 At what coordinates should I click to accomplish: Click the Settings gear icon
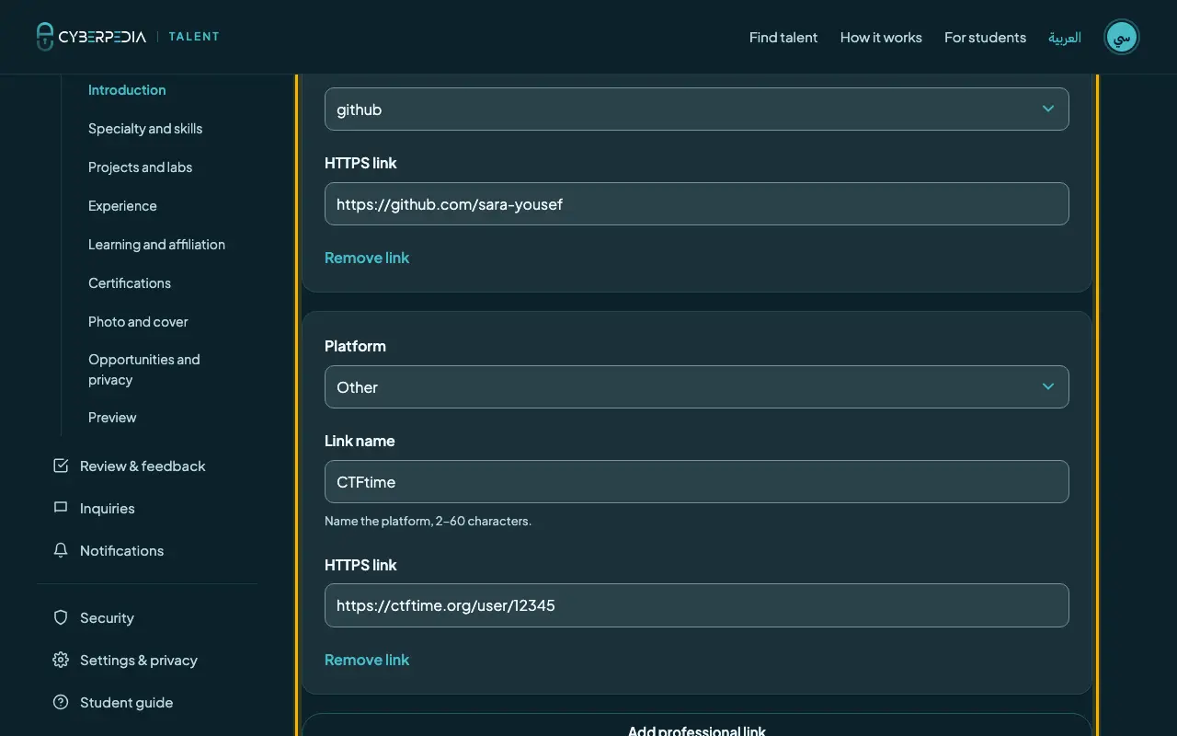coord(61,660)
